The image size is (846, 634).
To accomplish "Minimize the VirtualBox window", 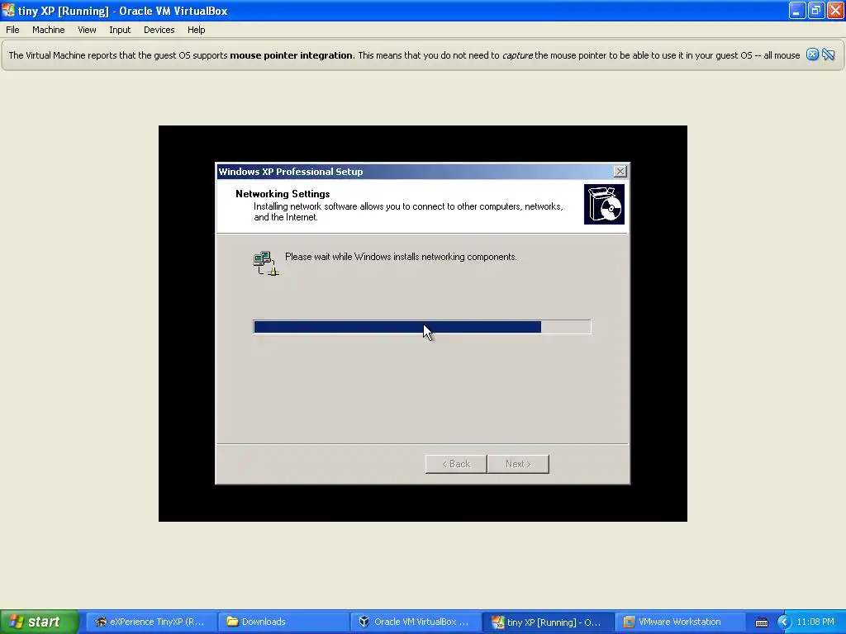I will 796,10.
